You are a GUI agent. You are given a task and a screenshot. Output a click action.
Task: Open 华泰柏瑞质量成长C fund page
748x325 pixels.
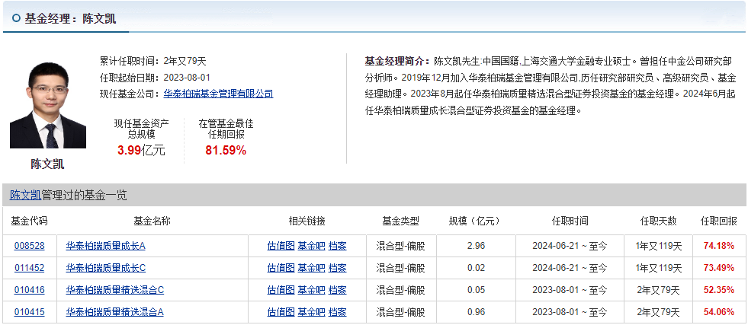(x=105, y=268)
